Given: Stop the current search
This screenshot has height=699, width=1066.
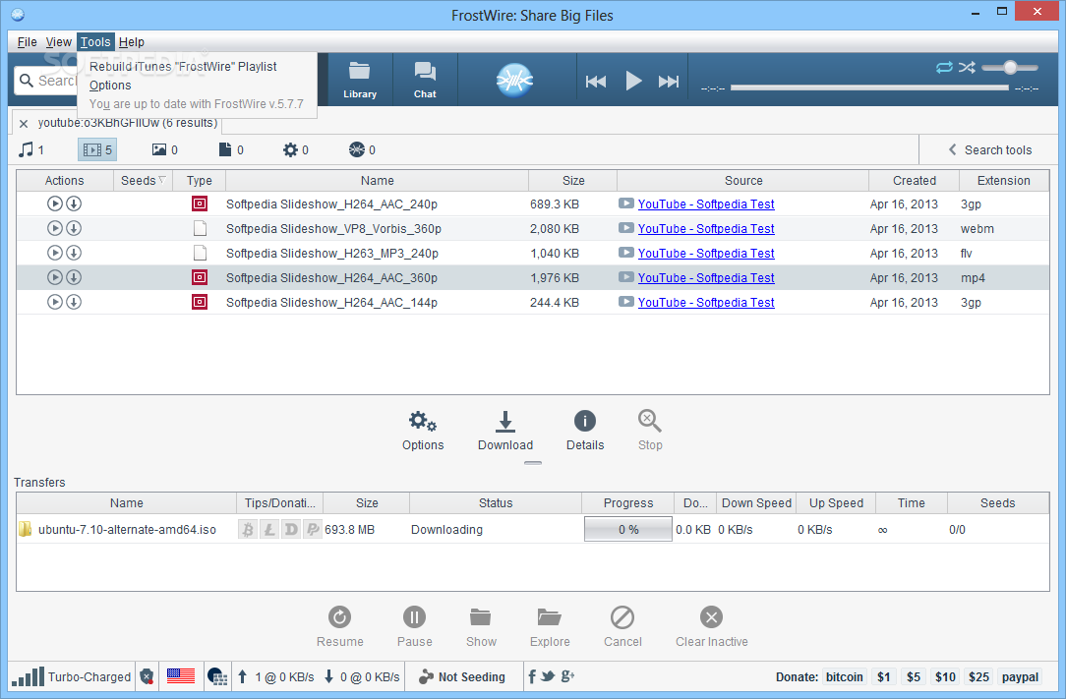Looking at the screenshot, I should point(650,431).
